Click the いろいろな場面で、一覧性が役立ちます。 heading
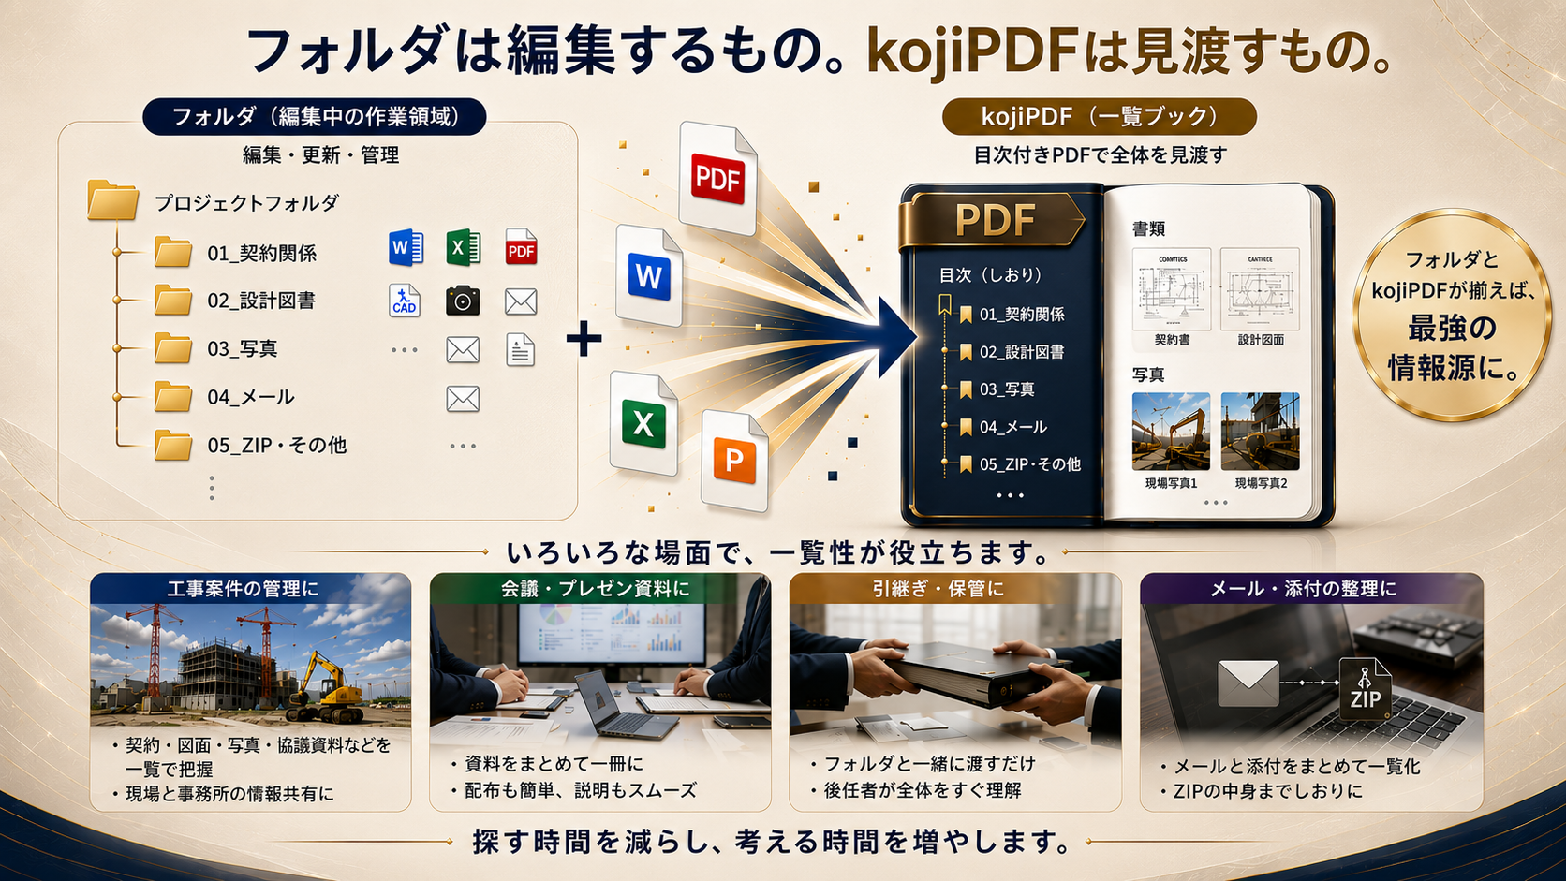 tap(779, 552)
